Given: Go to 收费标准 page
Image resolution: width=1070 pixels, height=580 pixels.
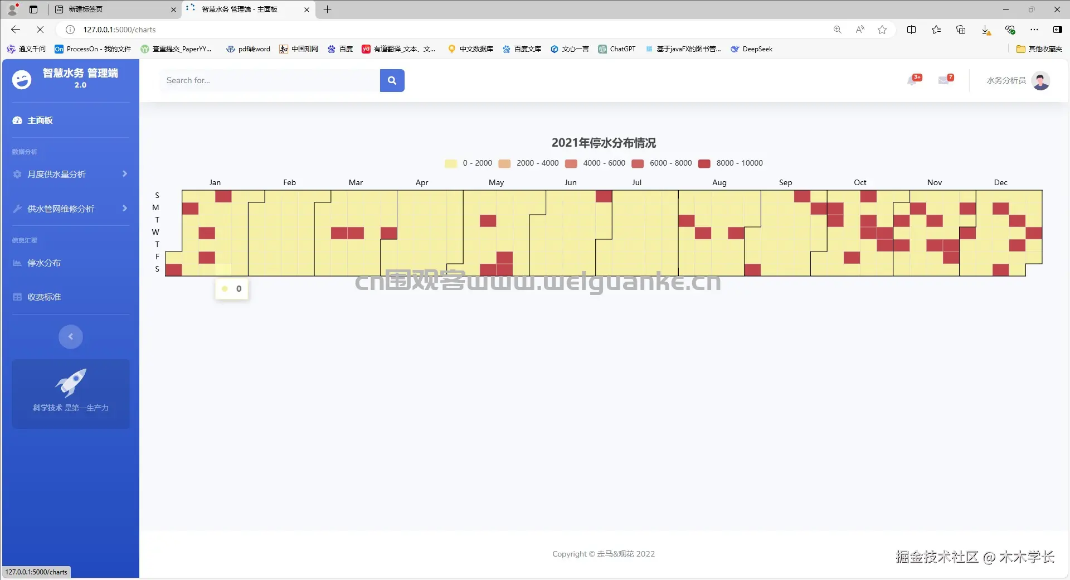Looking at the screenshot, I should tap(71, 297).
